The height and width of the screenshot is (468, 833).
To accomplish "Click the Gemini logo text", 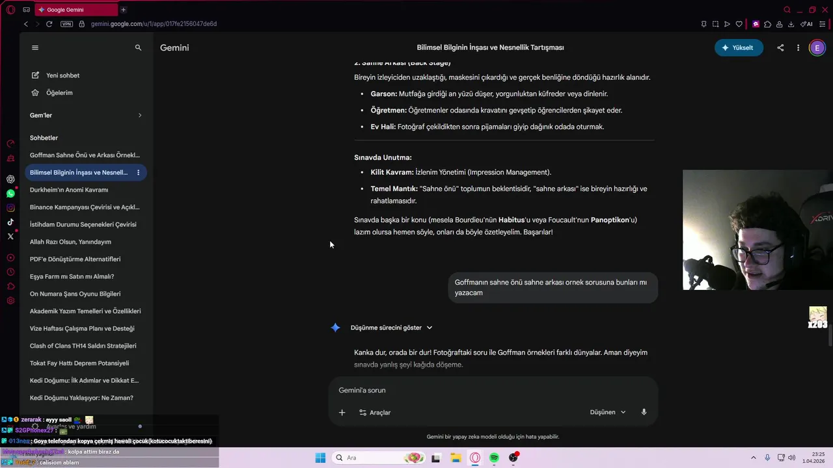I will click(x=174, y=47).
